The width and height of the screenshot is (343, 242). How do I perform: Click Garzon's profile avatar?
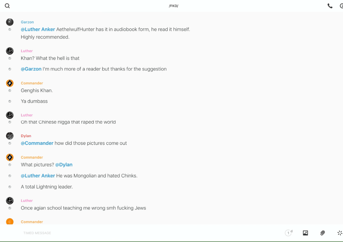pos(10,22)
